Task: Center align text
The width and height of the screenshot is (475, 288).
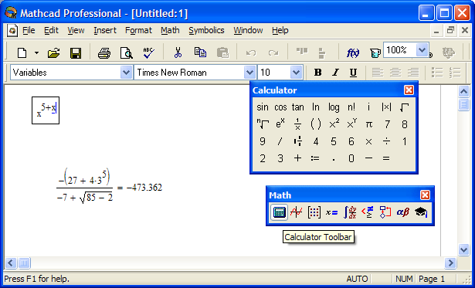Action: point(395,73)
